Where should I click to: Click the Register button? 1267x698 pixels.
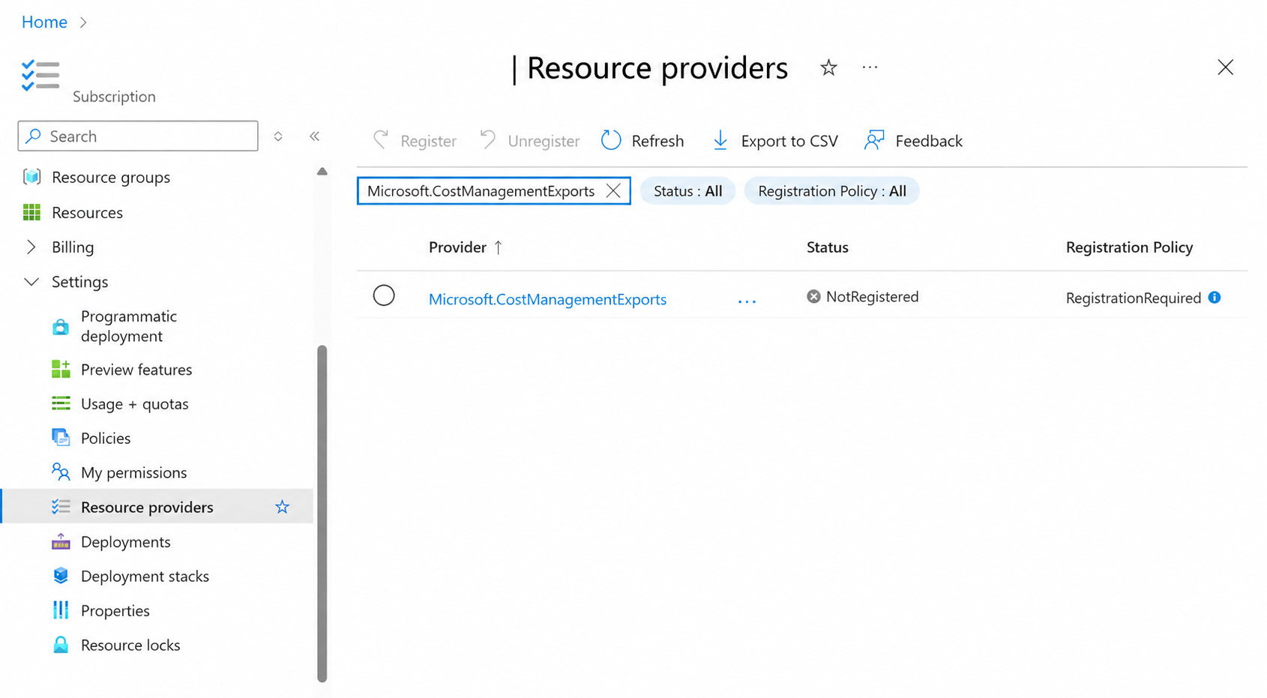415,141
